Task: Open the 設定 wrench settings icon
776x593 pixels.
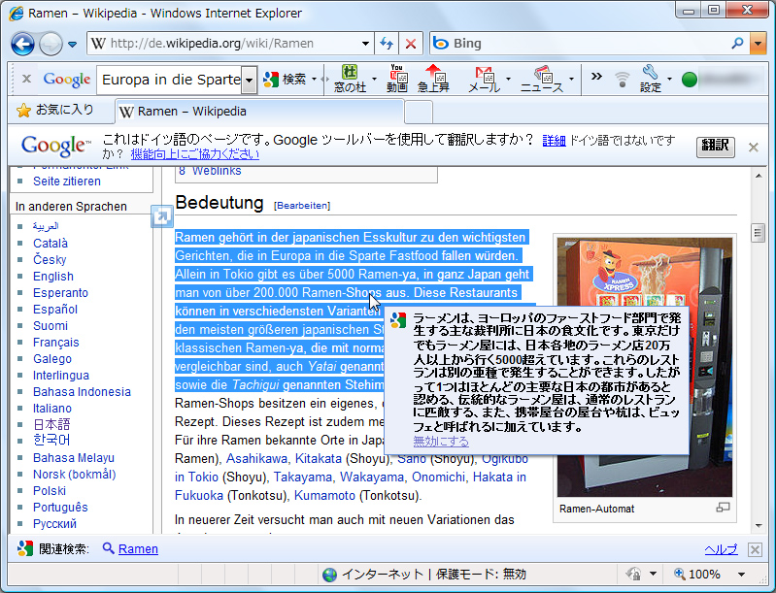Action: click(650, 79)
